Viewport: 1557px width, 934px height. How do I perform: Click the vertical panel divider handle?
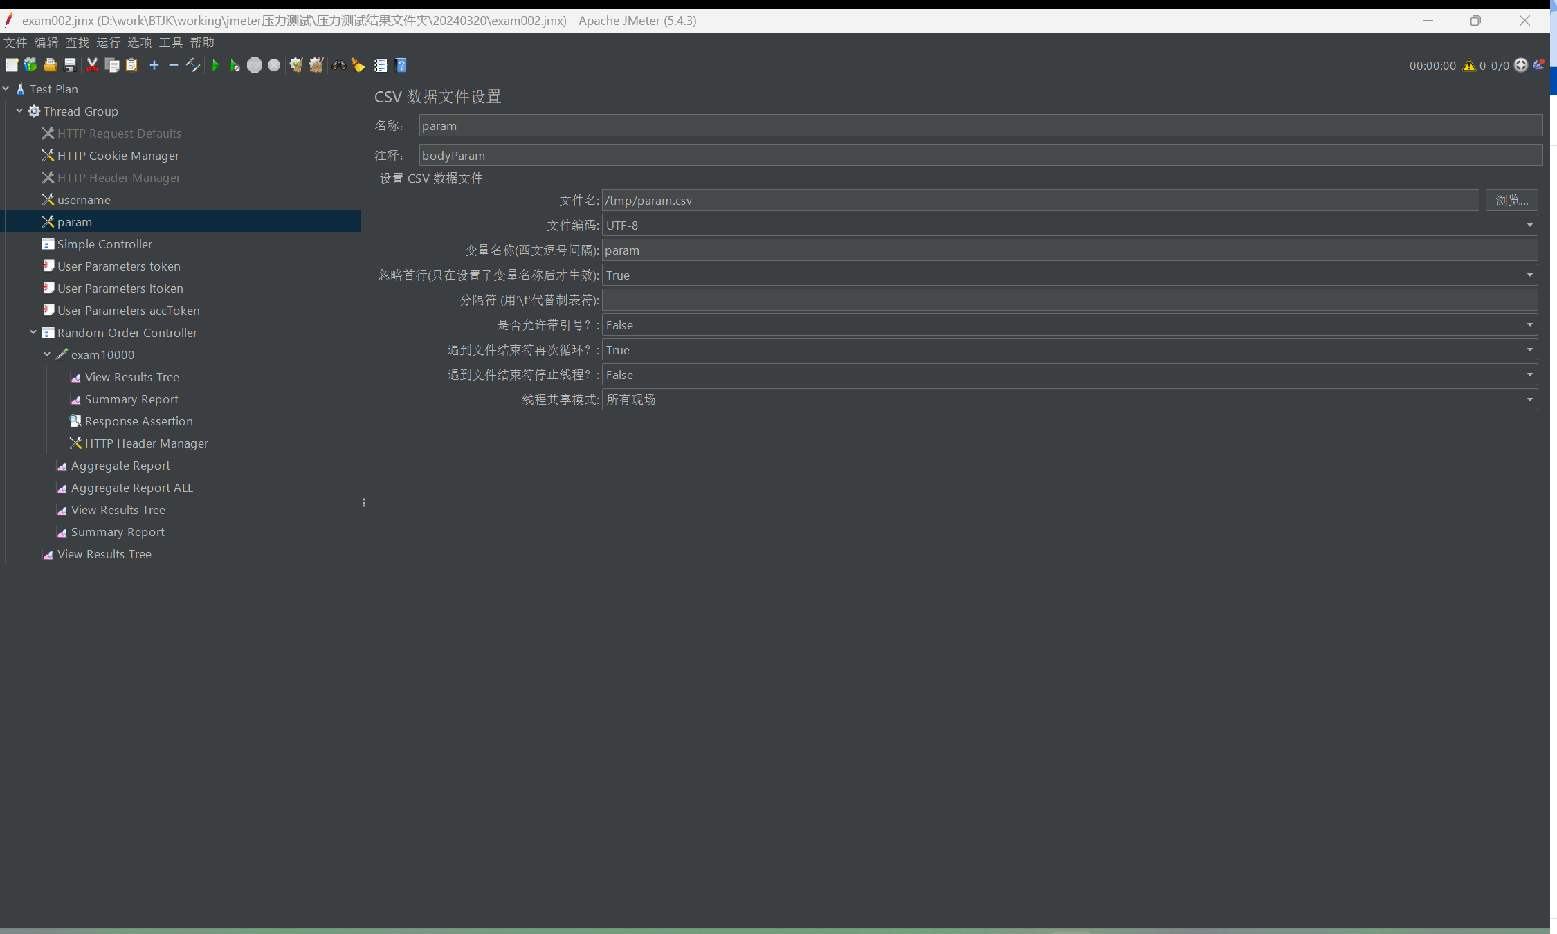coord(363,503)
